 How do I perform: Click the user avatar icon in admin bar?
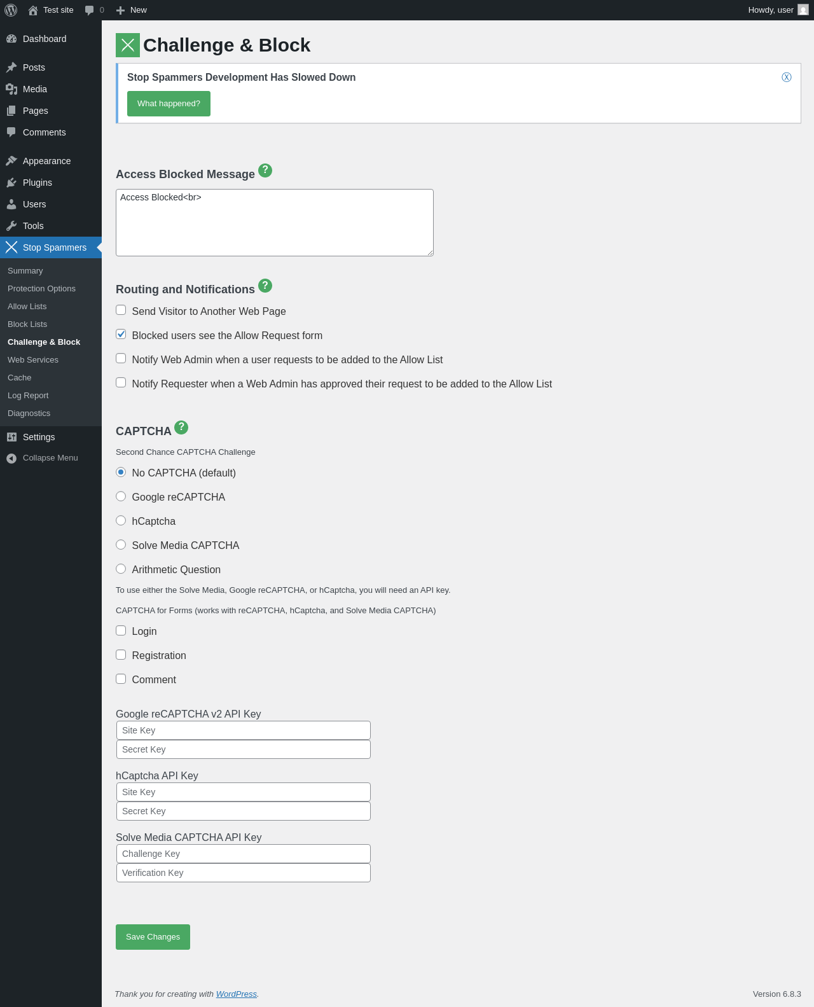[803, 10]
